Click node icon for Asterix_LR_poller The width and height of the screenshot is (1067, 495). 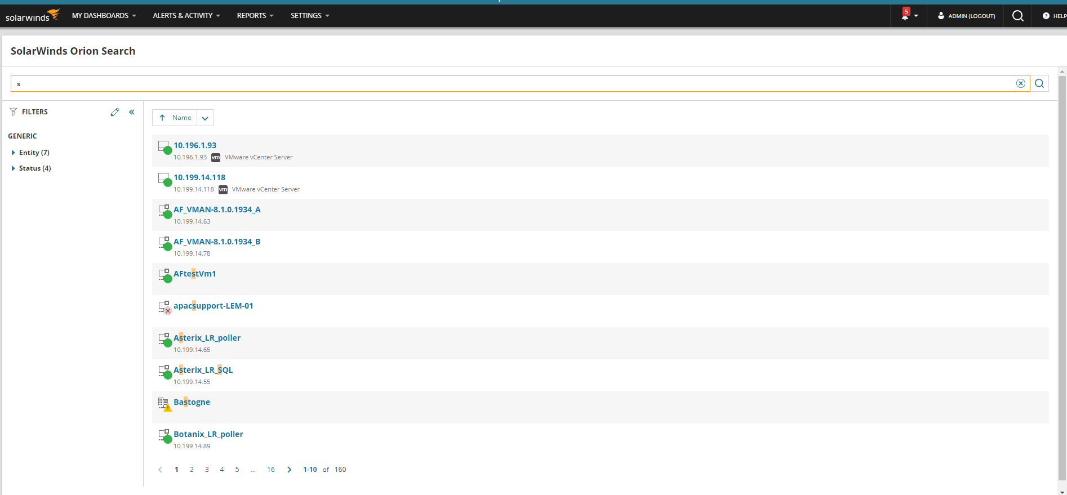pyautogui.click(x=165, y=340)
